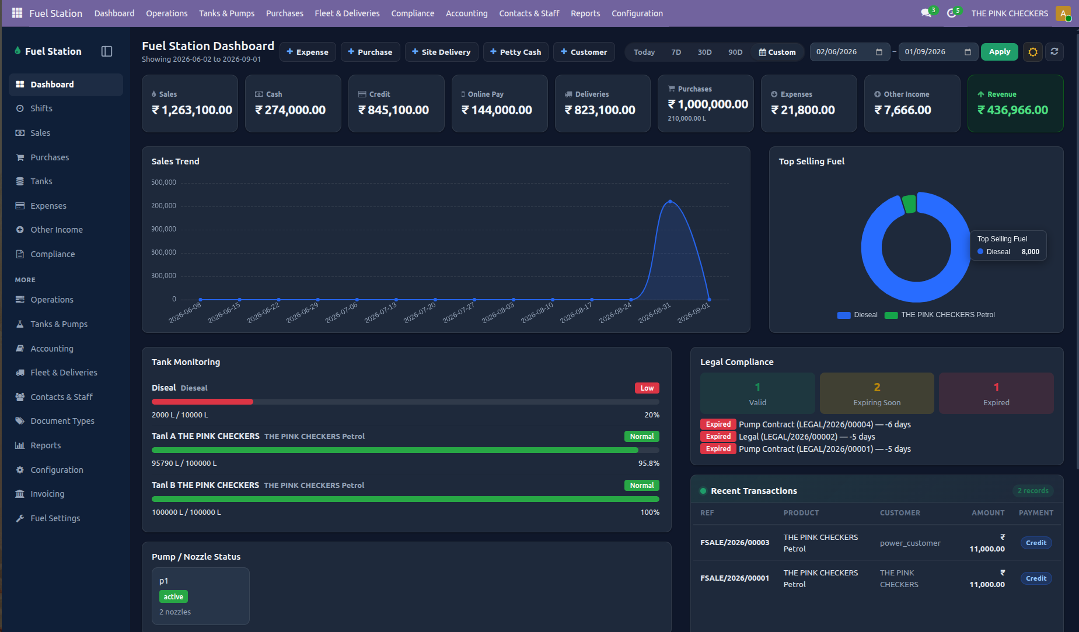This screenshot has height=632, width=1079.
Task: Open Document Types in the sidebar
Action: [x=66, y=421]
